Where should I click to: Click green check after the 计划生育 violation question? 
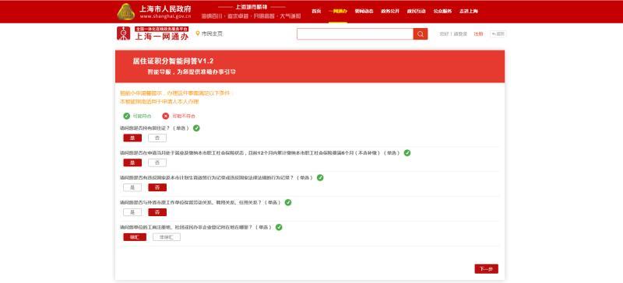coord(320,178)
